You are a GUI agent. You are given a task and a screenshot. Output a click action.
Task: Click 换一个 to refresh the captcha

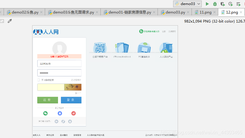pyautogui.click(x=78, y=93)
